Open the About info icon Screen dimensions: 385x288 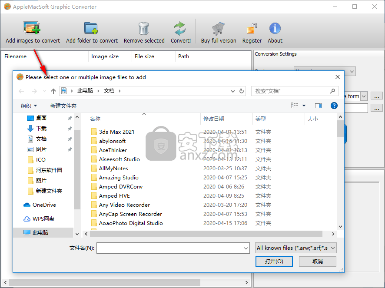click(x=275, y=28)
